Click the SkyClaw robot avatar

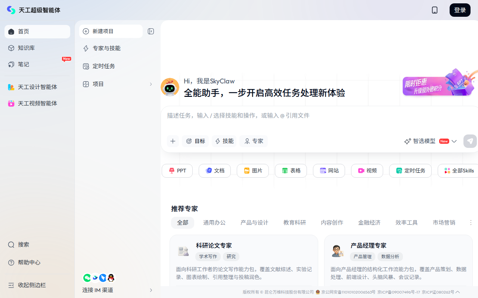click(170, 87)
